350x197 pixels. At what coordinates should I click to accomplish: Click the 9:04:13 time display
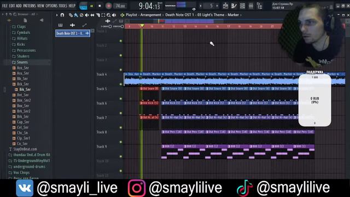click(x=149, y=6)
